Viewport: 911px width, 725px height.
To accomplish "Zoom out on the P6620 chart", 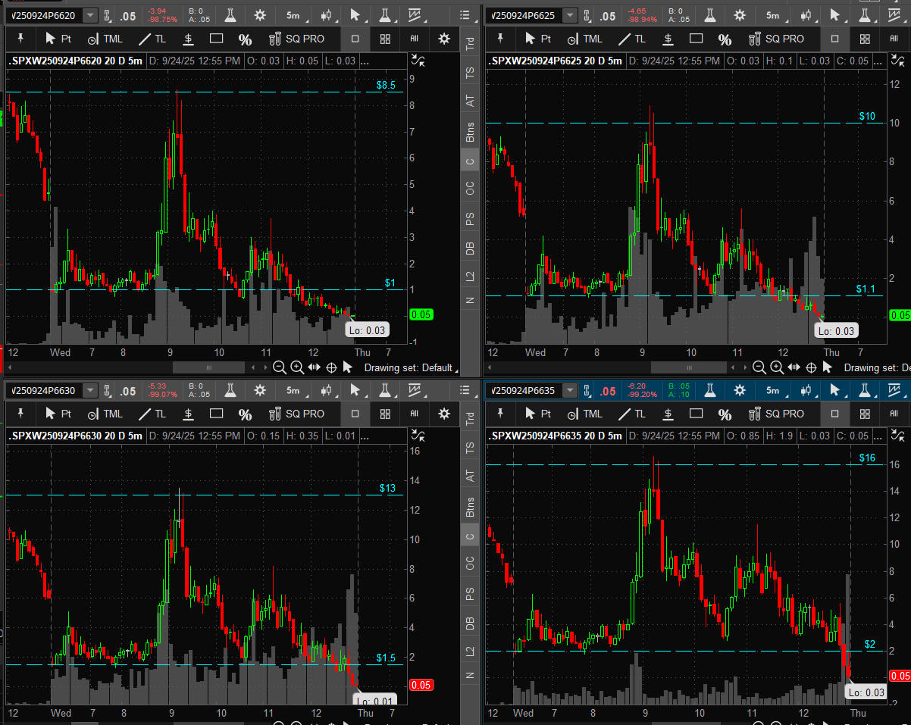I will pyautogui.click(x=280, y=367).
